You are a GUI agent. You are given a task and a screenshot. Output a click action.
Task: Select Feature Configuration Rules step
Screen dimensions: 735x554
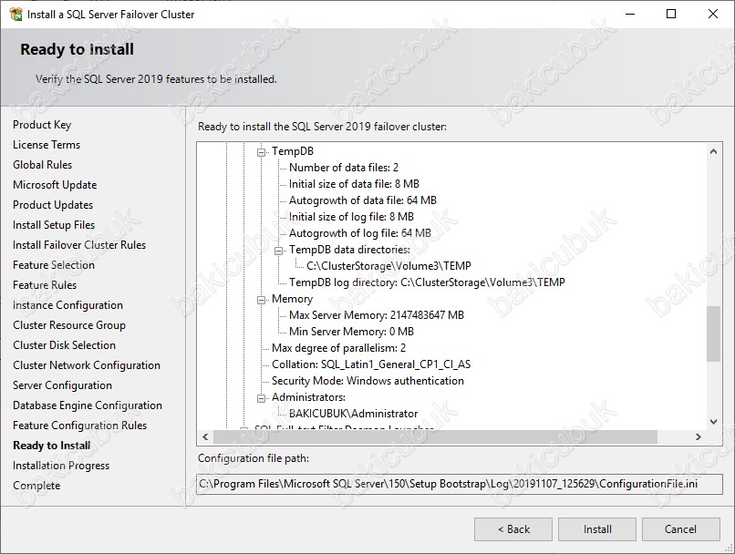pos(79,426)
